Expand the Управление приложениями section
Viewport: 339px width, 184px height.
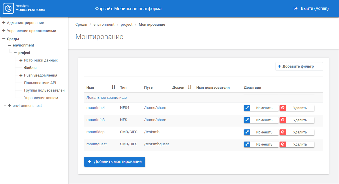coord(4,31)
